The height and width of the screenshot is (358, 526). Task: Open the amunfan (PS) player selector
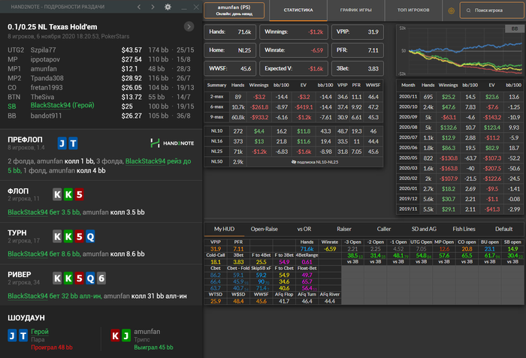pyautogui.click(x=233, y=11)
